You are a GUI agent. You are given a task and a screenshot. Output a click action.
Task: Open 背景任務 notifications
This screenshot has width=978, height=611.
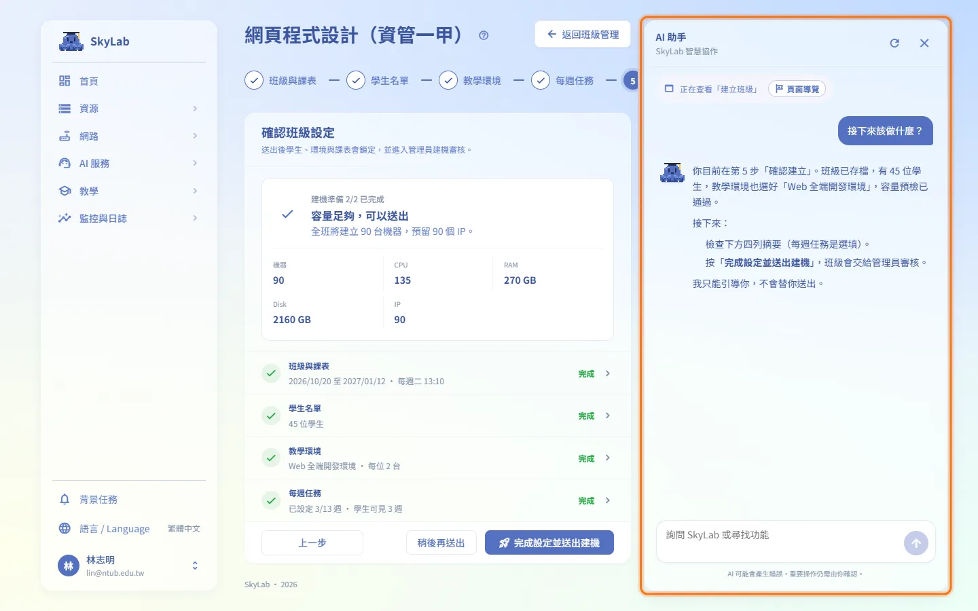tap(129, 500)
